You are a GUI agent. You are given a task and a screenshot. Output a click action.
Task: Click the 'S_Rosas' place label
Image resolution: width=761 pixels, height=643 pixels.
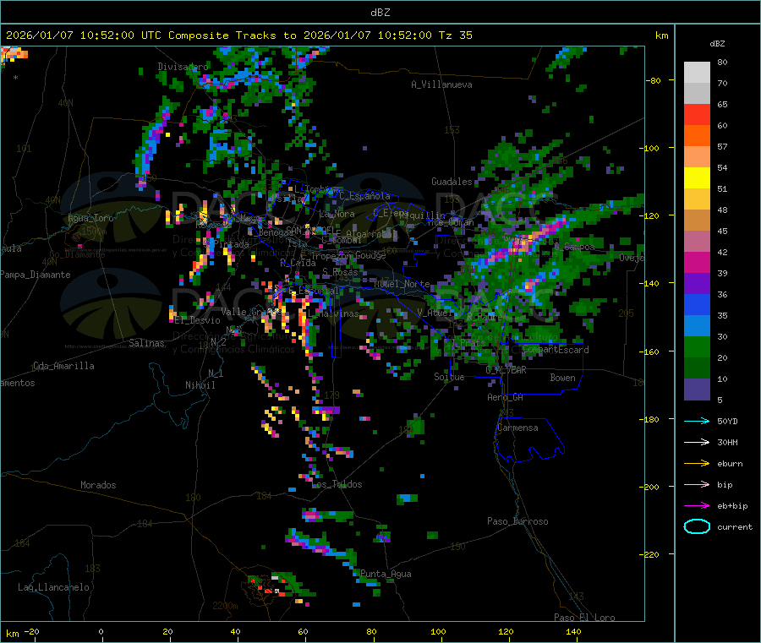(340, 272)
